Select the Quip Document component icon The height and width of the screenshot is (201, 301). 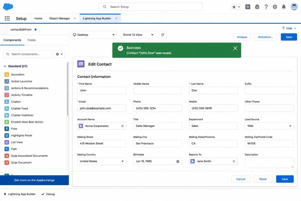coord(7,163)
